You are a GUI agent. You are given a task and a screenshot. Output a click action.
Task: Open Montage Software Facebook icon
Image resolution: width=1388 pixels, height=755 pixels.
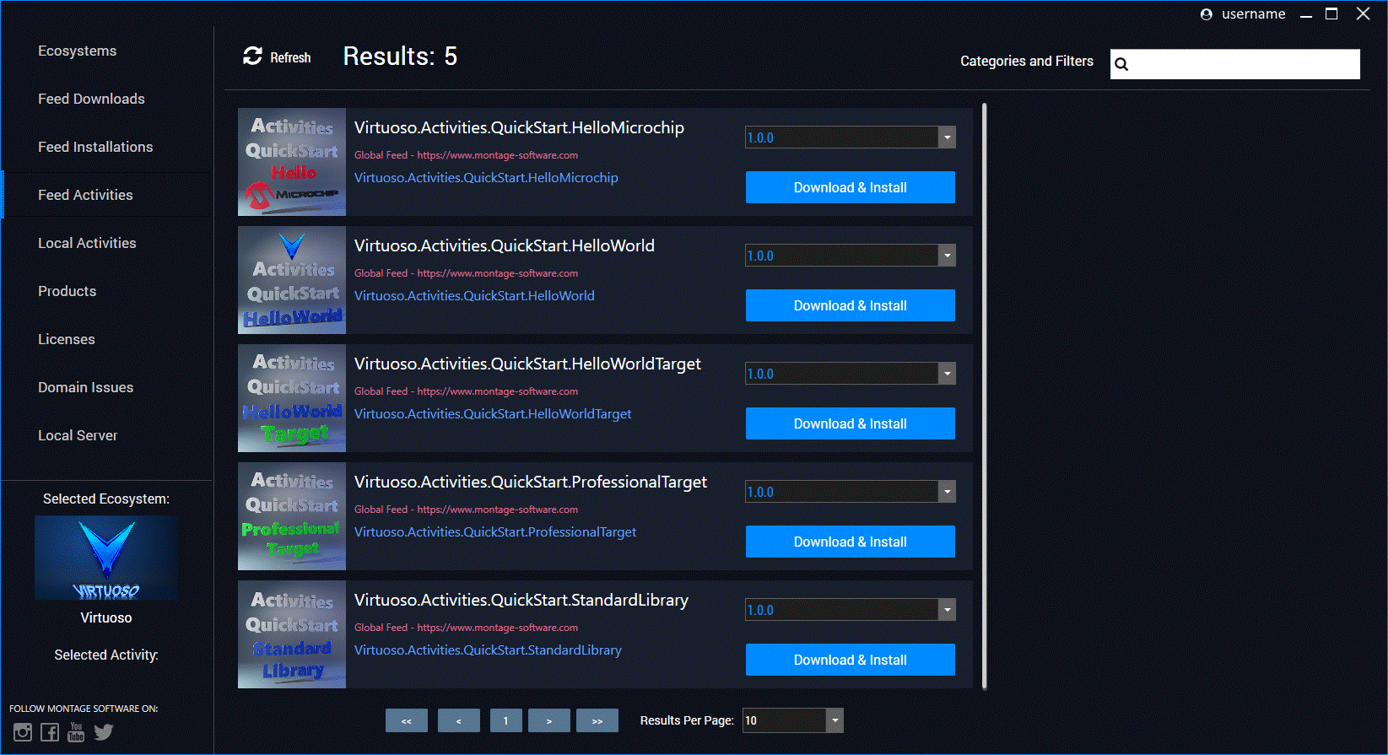click(50, 732)
